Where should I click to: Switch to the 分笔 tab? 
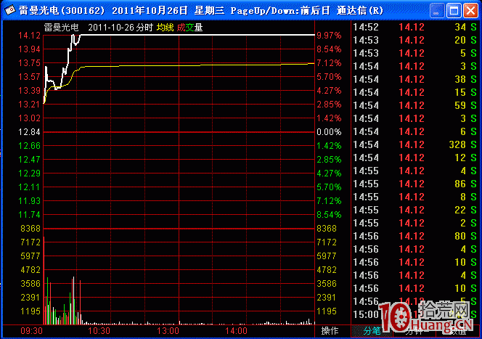coord(372,331)
